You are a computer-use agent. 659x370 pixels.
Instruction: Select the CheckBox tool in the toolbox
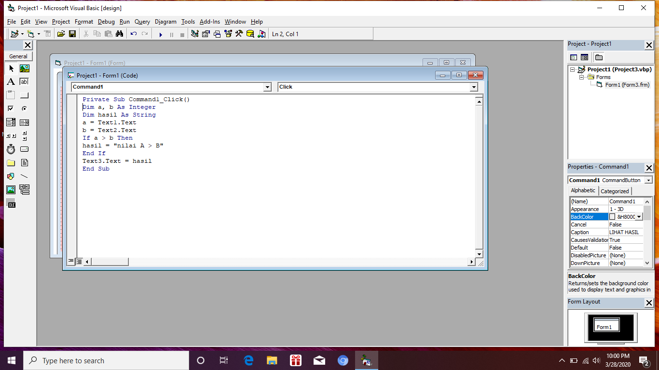pyautogui.click(x=11, y=109)
